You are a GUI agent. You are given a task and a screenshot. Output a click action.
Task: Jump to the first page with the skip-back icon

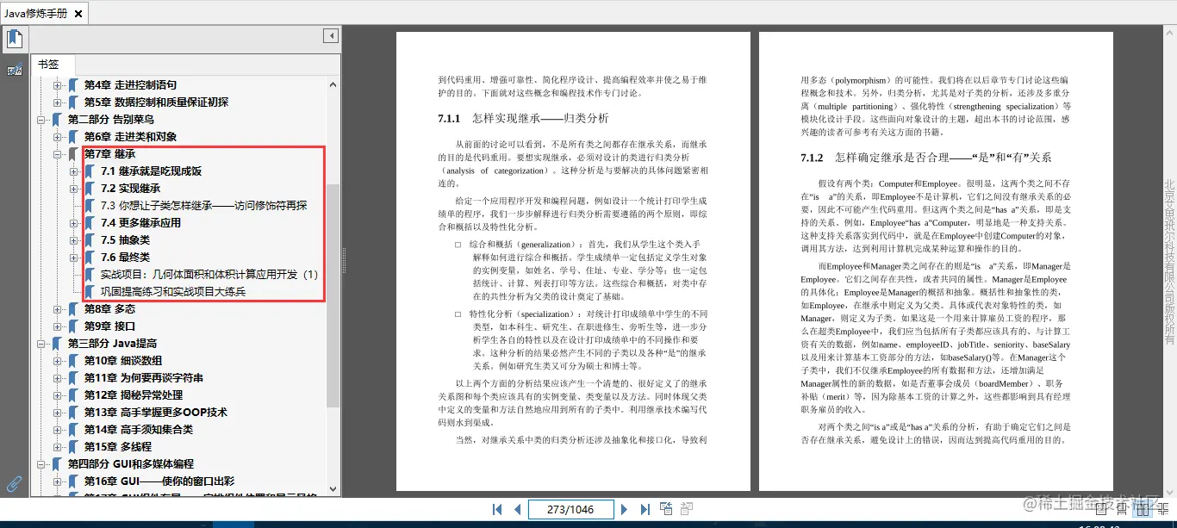[497, 509]
